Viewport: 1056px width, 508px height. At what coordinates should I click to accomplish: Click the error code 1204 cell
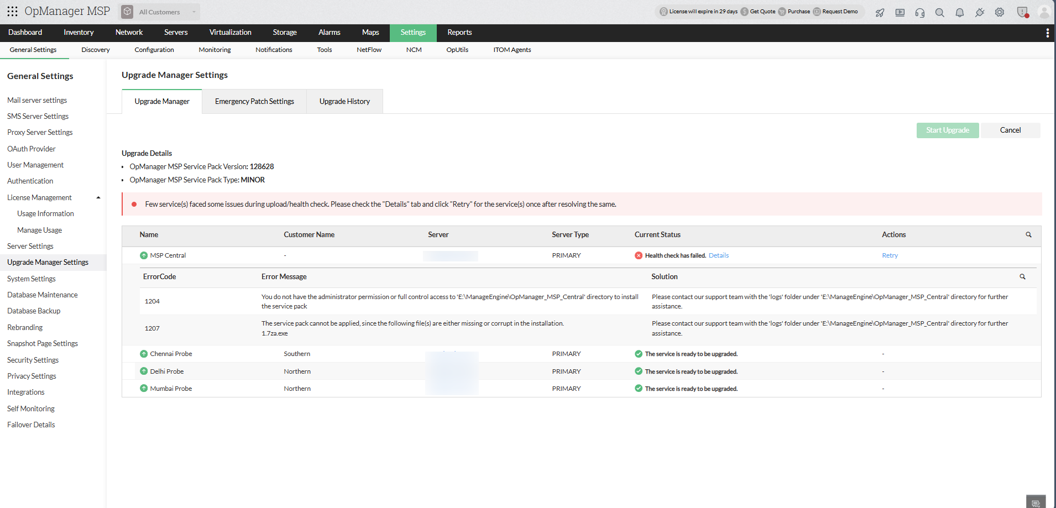pyautogui.click(x=152, y=301)
